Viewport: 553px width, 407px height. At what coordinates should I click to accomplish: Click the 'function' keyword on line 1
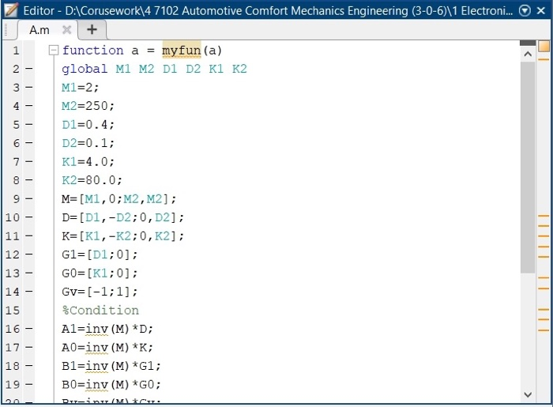click(x=92, y=51)
